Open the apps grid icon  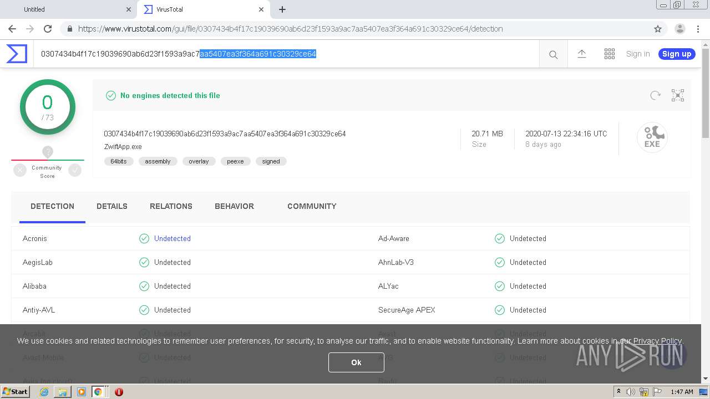609,54
